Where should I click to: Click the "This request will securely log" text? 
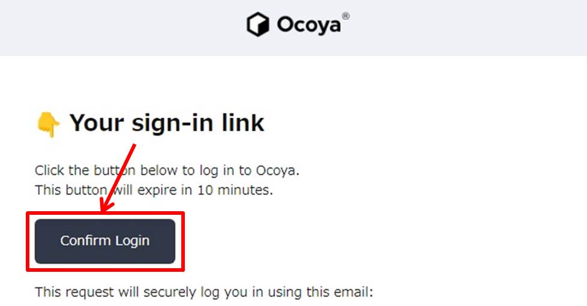(x=204, y=292)
